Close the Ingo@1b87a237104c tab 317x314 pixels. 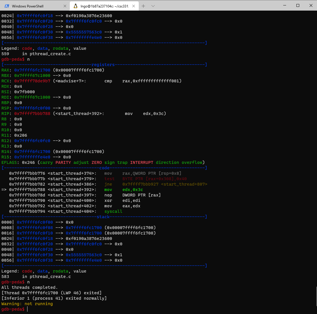pyautogui.click(x=134, y=6)
